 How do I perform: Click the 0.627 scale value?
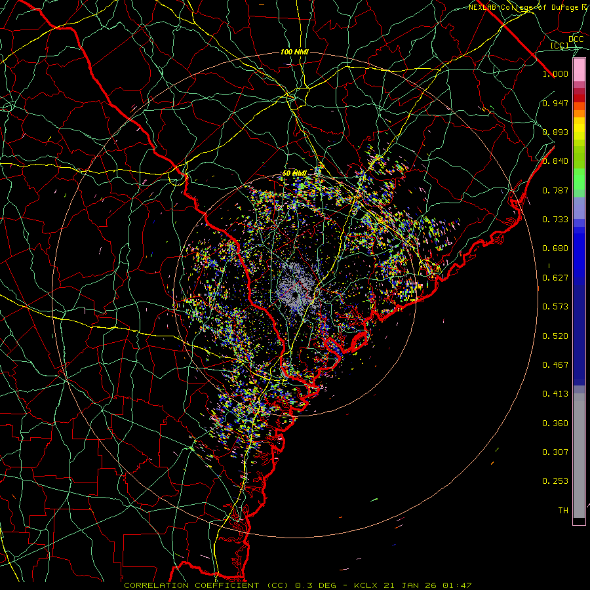[555, 278]
